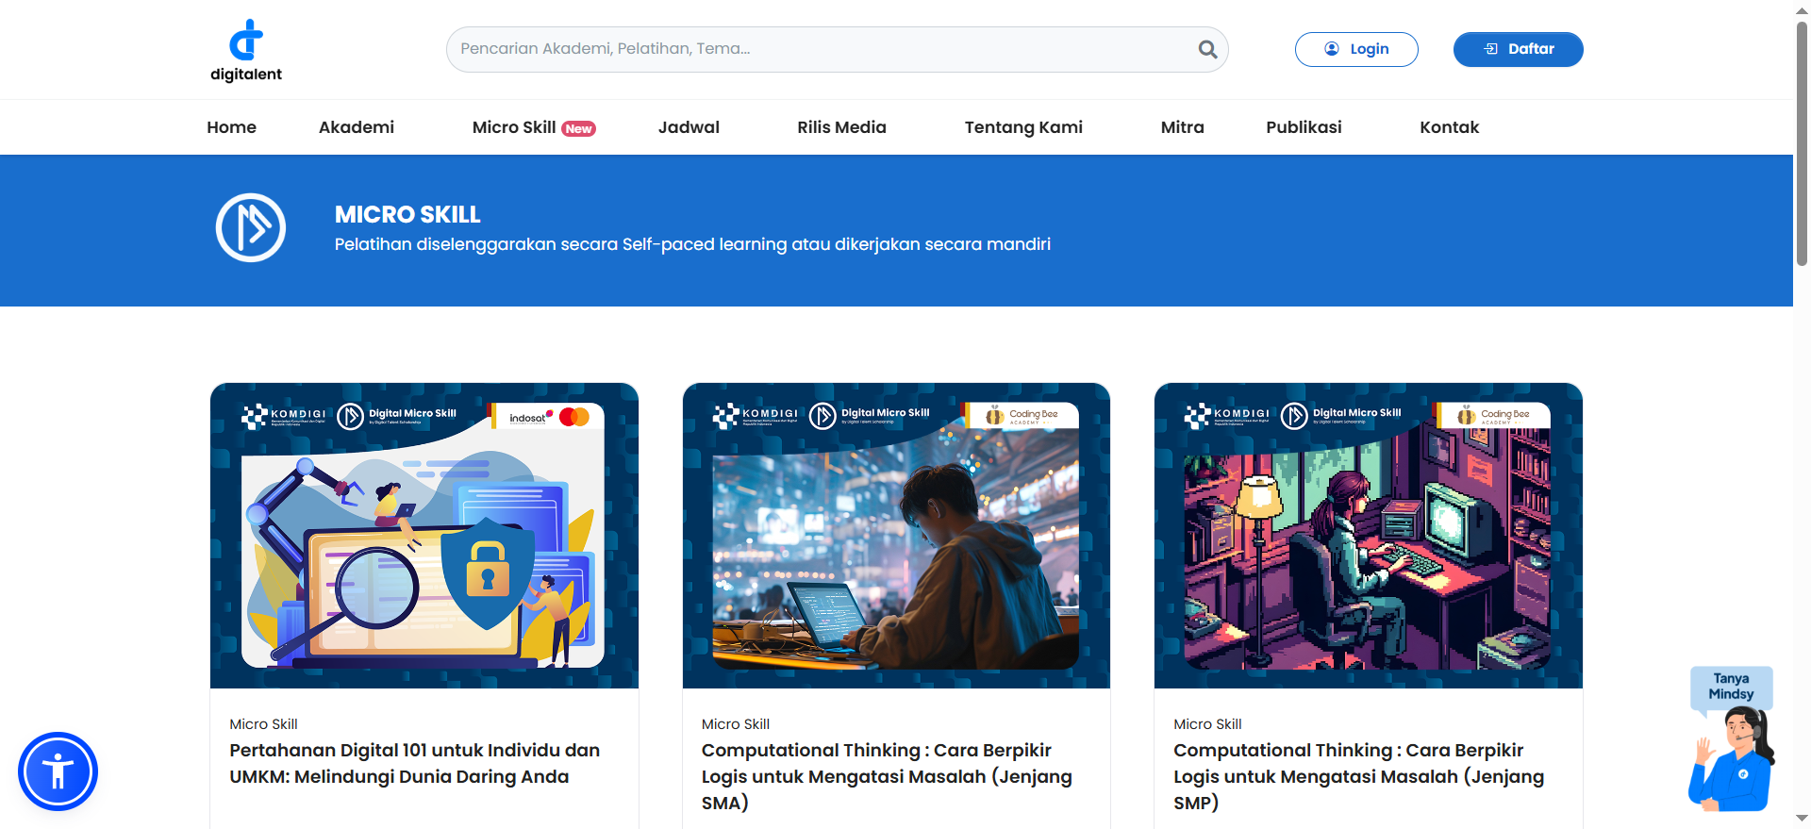Click the vertical page scrollbar thumb
Screen dimensions: 1811x829
(x=1802, y=141)
